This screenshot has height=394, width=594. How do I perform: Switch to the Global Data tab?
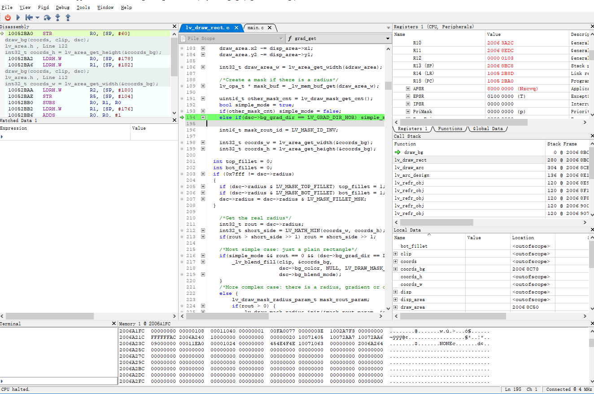488,129
